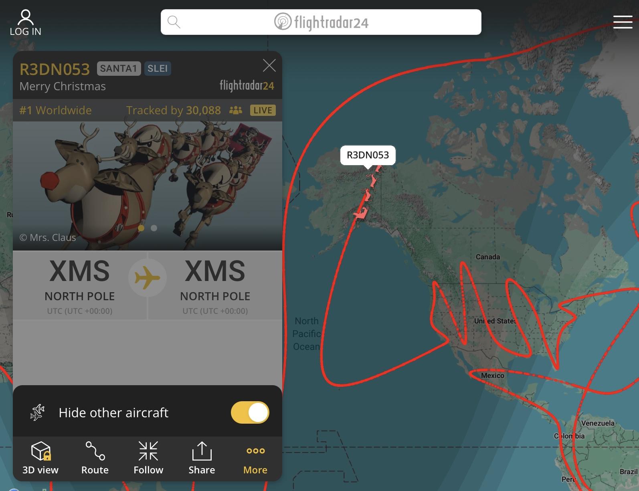639x491 pixels.
Task: Share this flight
Action: point(202,458)
